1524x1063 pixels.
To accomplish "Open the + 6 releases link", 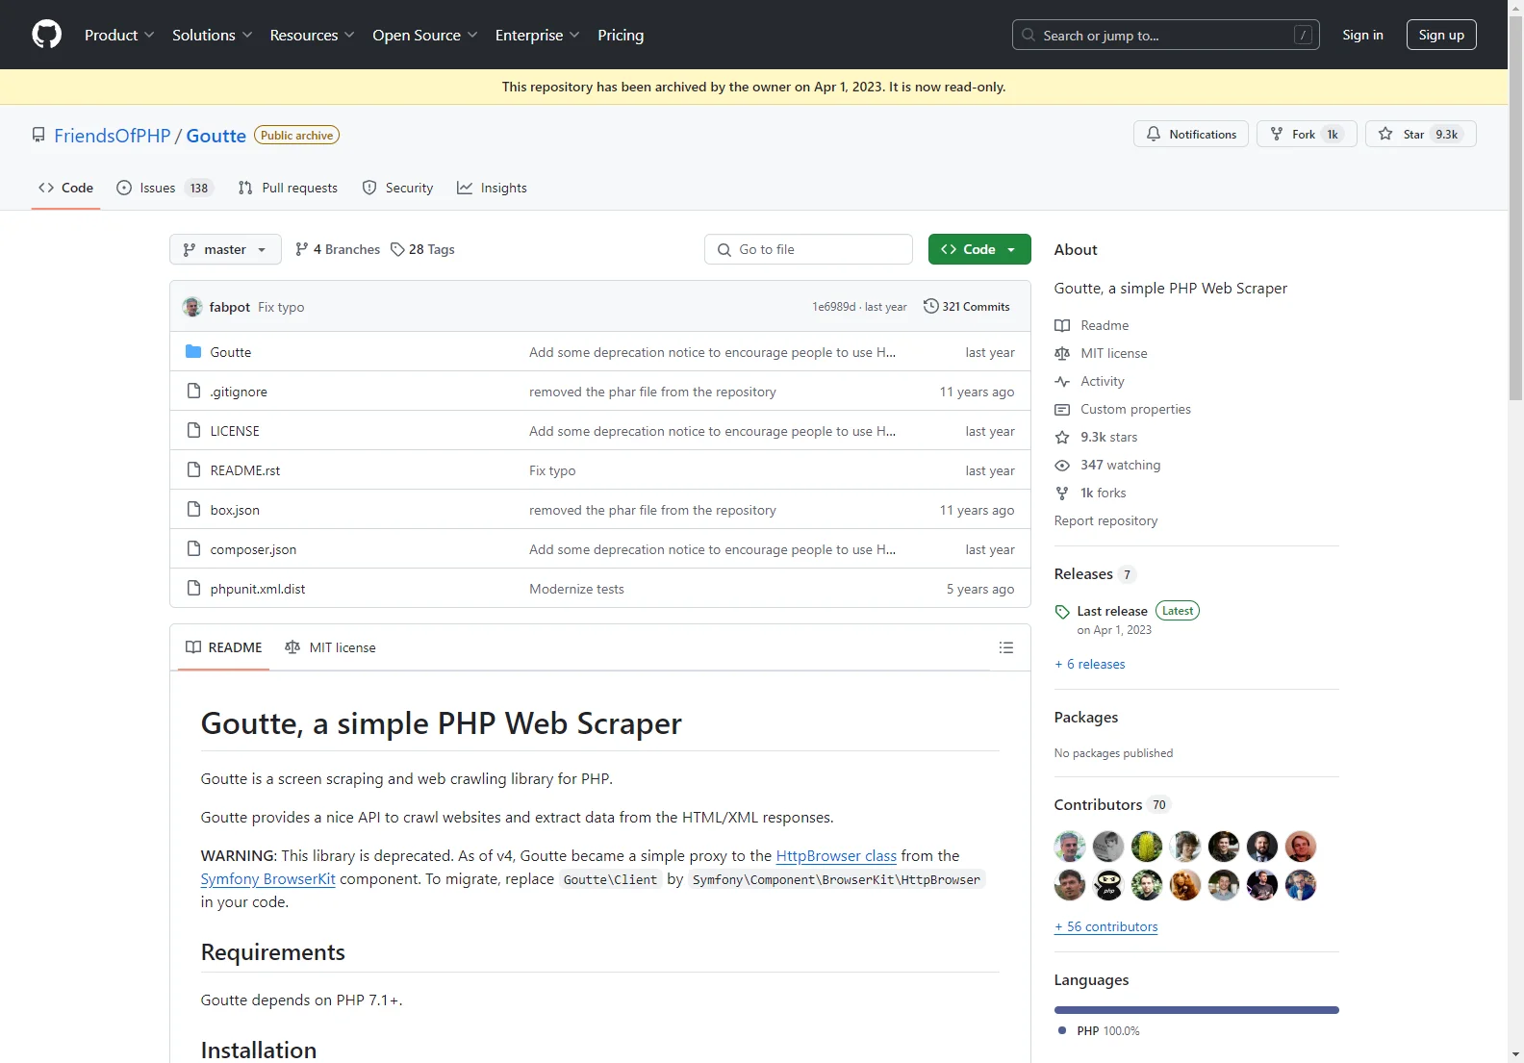I will tap(1089, 664).
